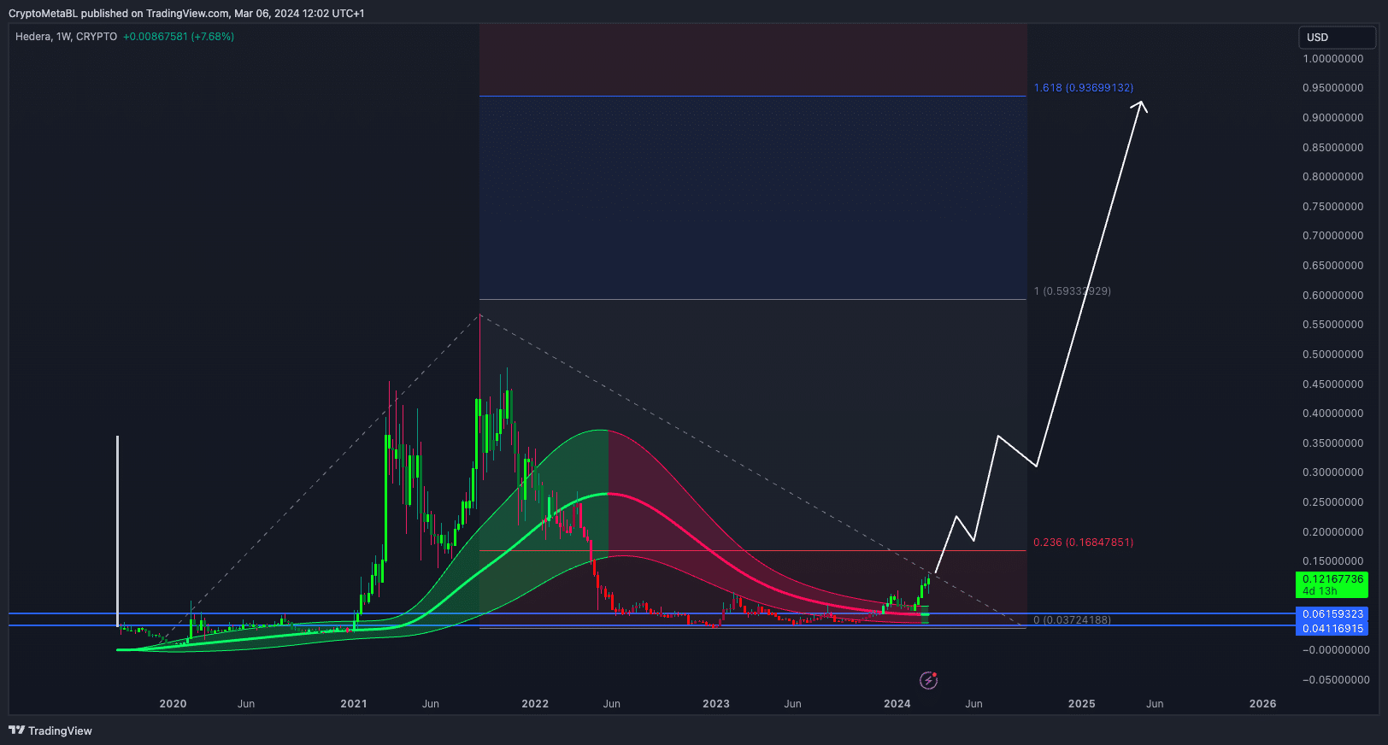Image resolution: width=1388 pixels, height=745 pixels.
Task: Click the 0.75000000 price axis value
Action: pos(1333,207)
